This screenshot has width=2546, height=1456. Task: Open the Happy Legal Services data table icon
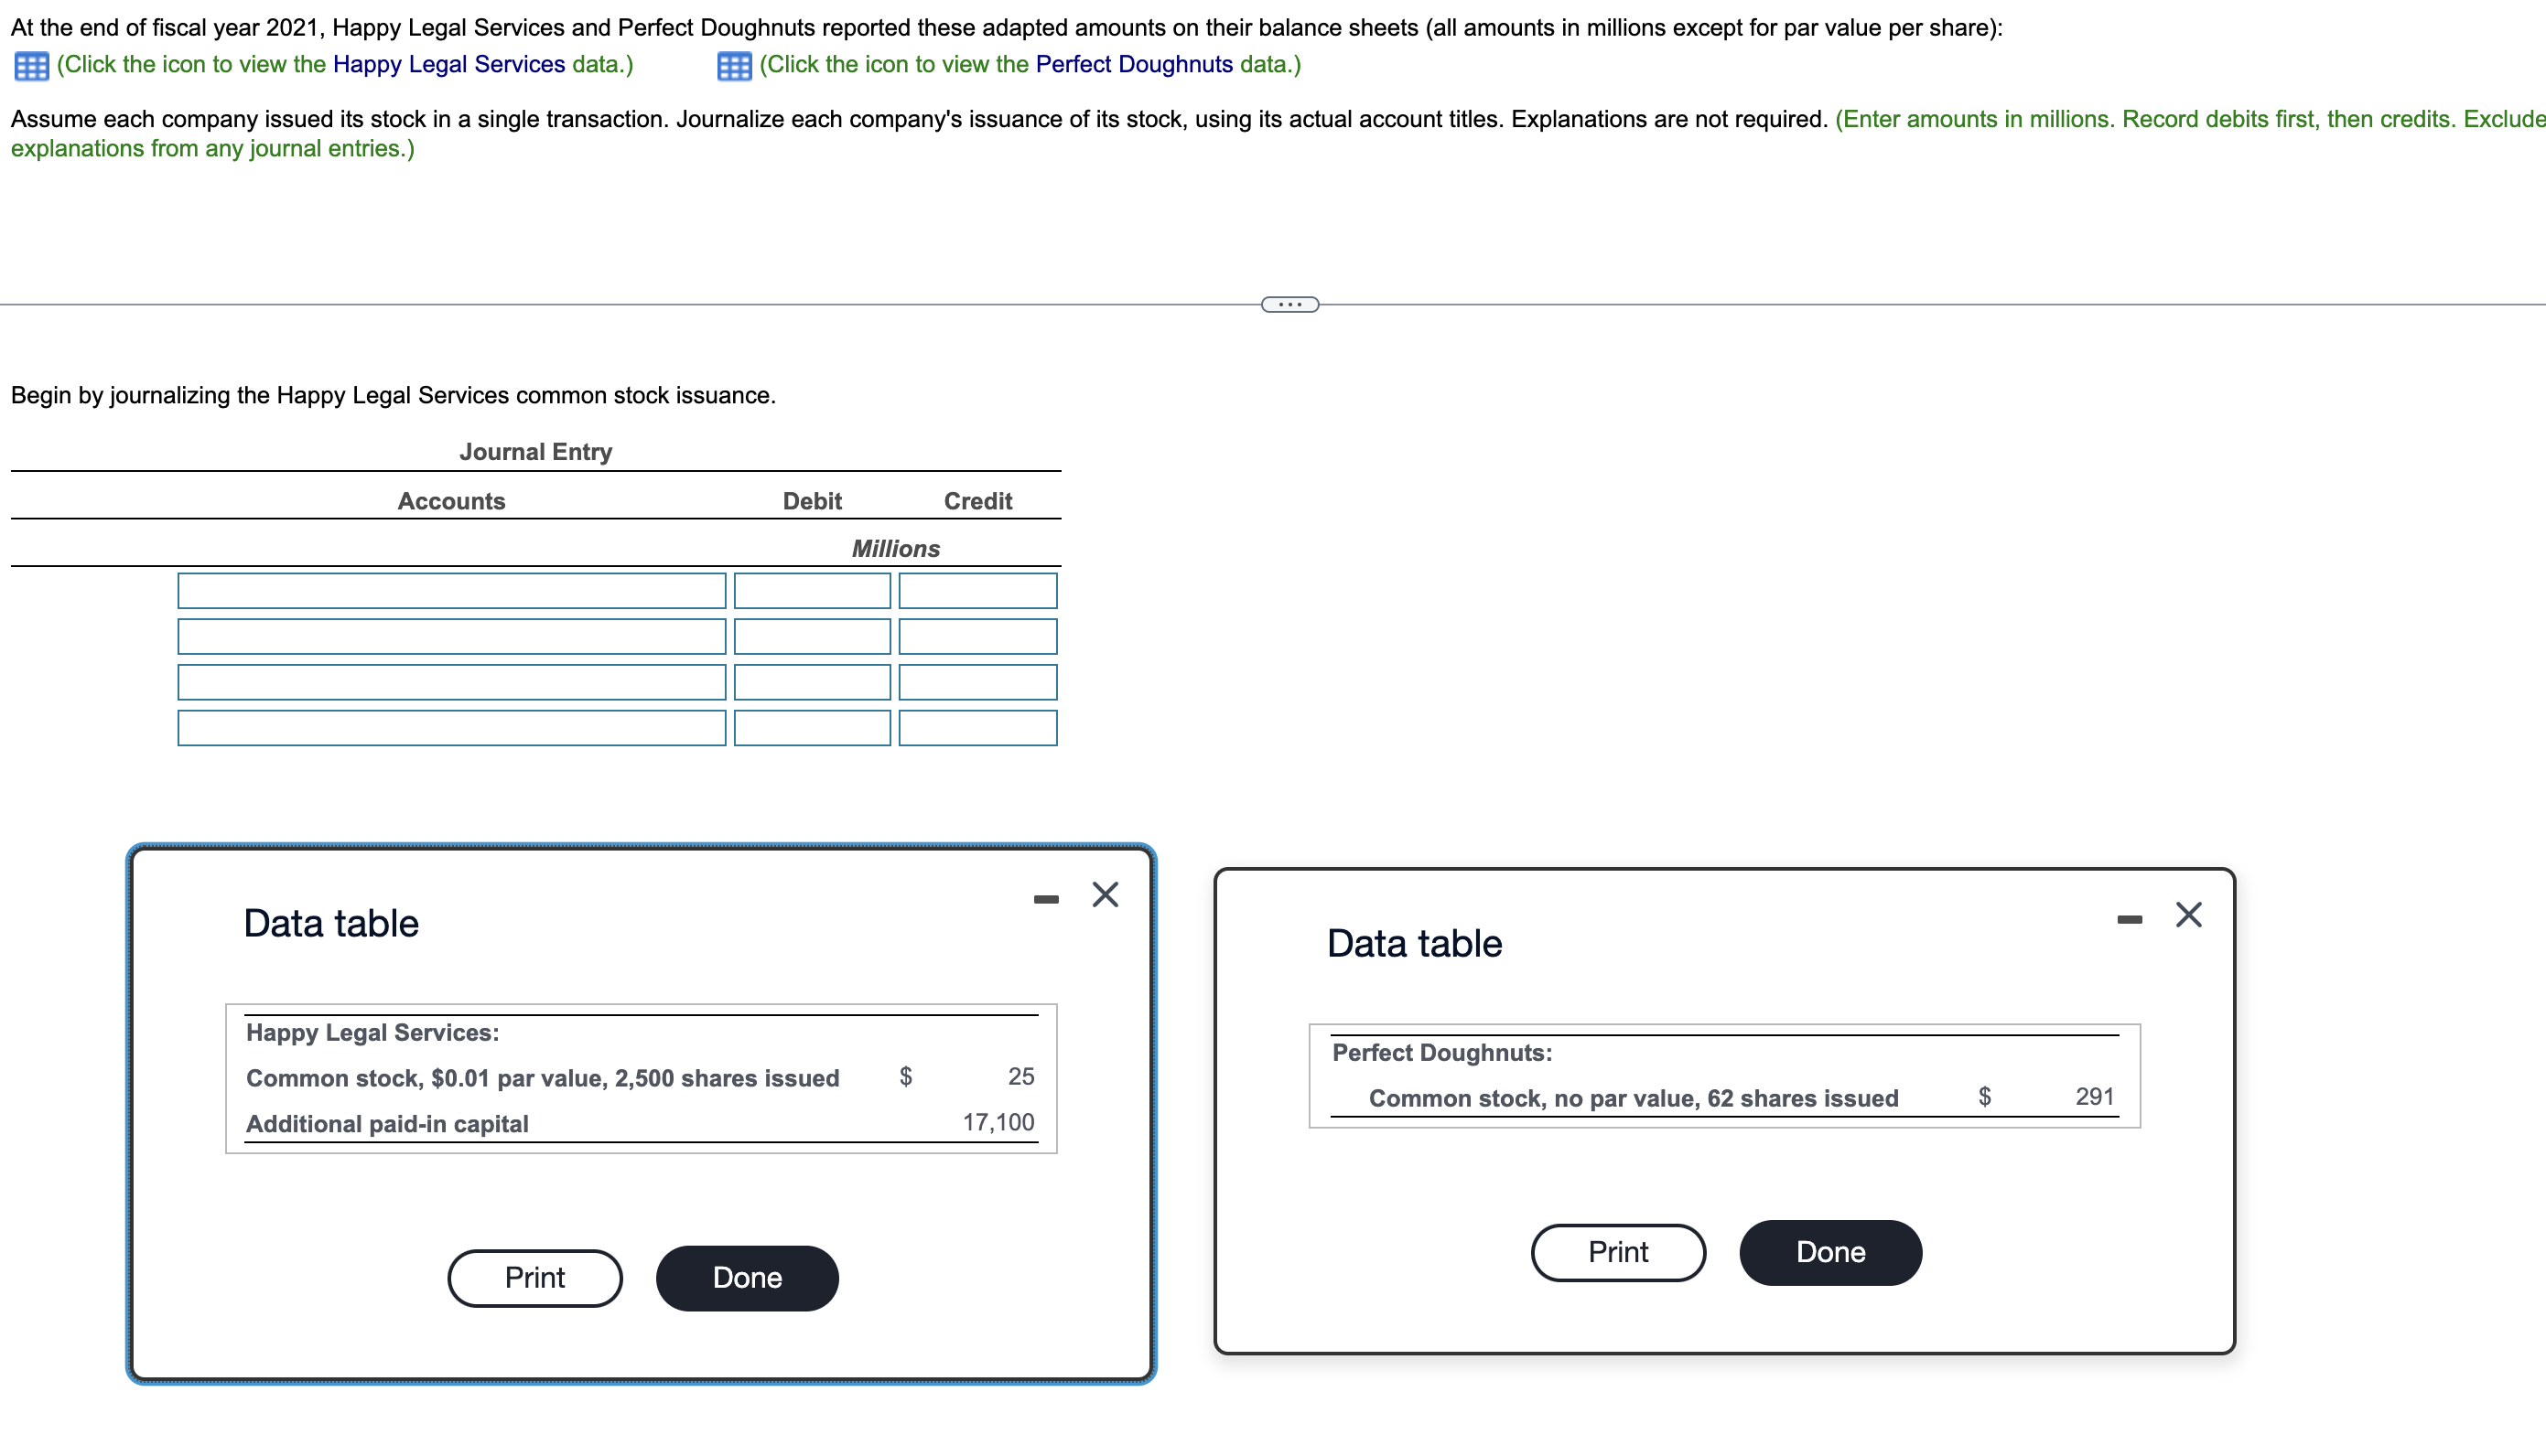pos(31,66)
